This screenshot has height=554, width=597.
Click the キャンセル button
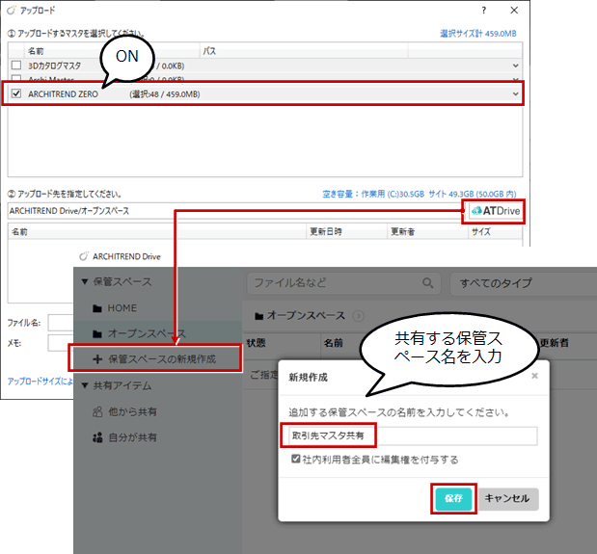506,498
